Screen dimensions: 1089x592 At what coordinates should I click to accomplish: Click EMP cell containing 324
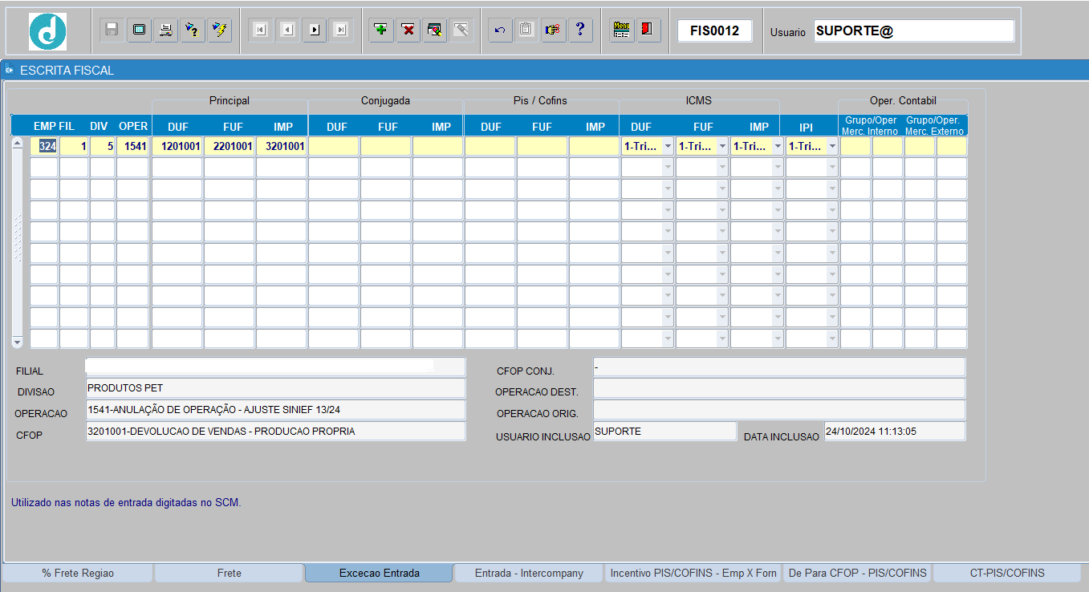click(44, 147)
